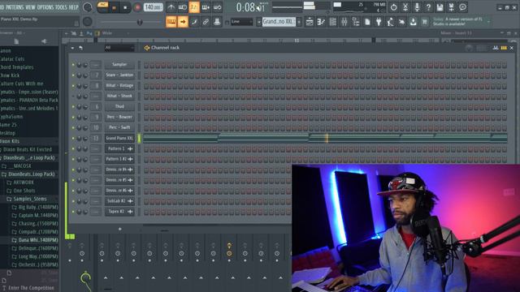Toggle the metronome icon

171,7
